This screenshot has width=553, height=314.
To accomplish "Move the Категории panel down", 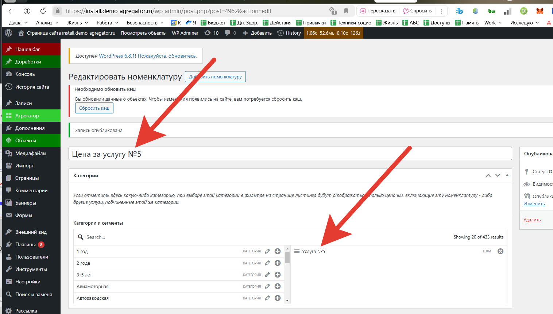I will [x=498, y=175].
